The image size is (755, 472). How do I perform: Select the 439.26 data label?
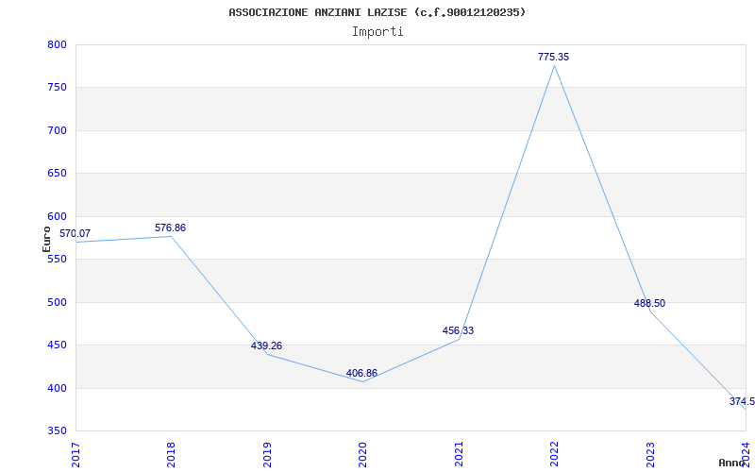click(x=266, y=346)
